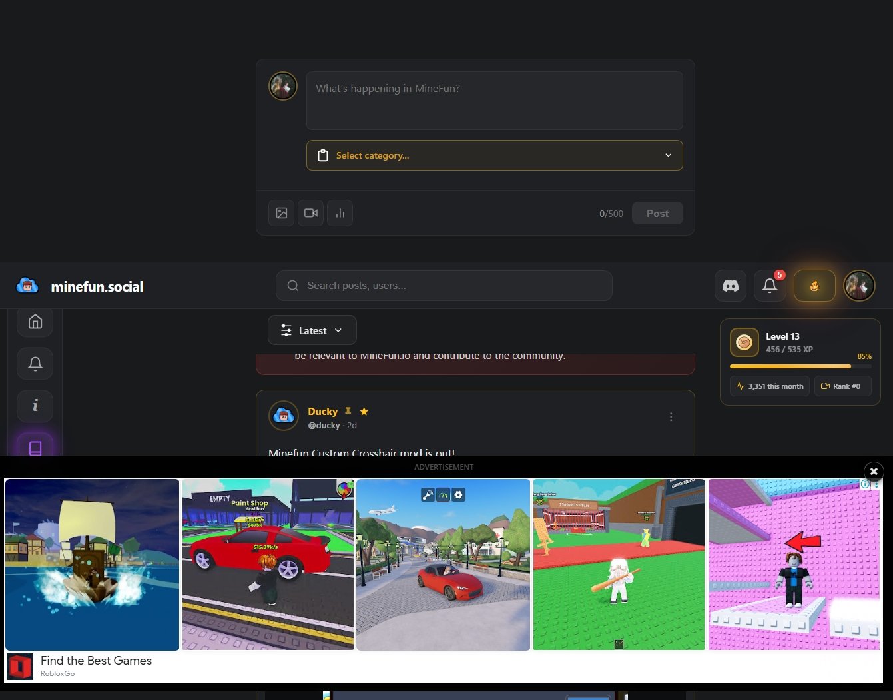Focus the Search posts, users field

pos(444,286)
